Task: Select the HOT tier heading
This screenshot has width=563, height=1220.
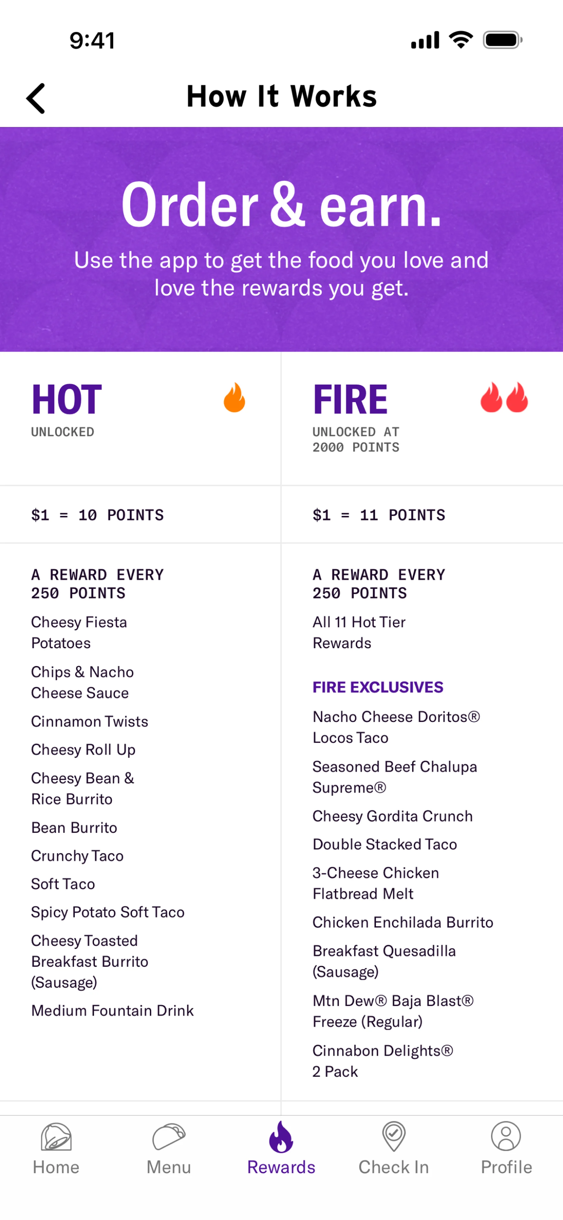Action: coord(67,399)
